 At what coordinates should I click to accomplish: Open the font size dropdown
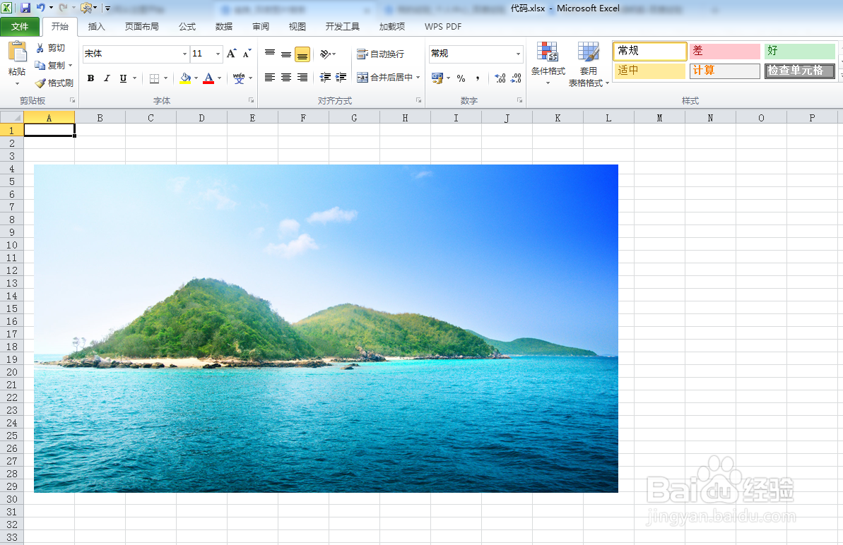tap(218, 54)
